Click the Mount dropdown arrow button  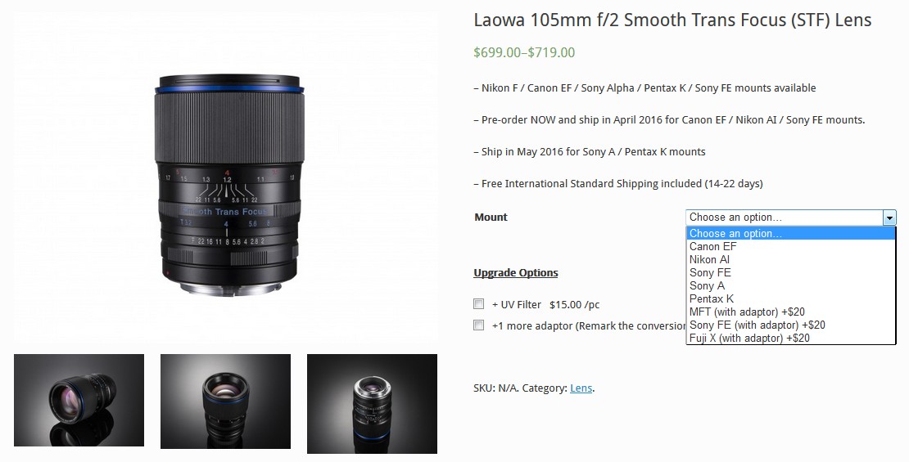click(889, 218)
